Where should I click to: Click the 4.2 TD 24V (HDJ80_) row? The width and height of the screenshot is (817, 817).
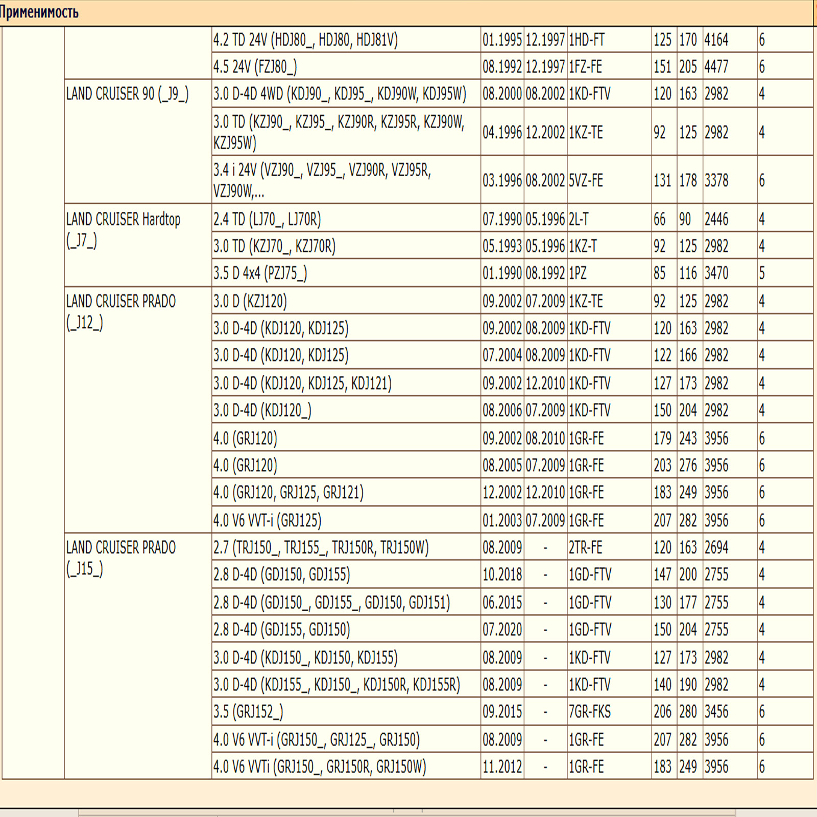pyautogui.click(x=305, y=40)
